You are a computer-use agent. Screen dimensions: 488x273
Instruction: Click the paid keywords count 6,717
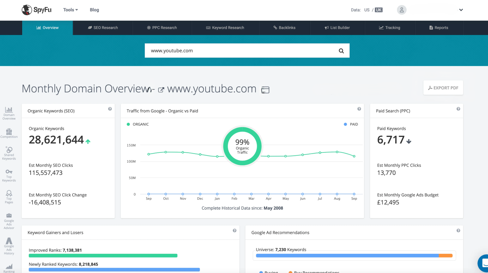pos(391,140)
